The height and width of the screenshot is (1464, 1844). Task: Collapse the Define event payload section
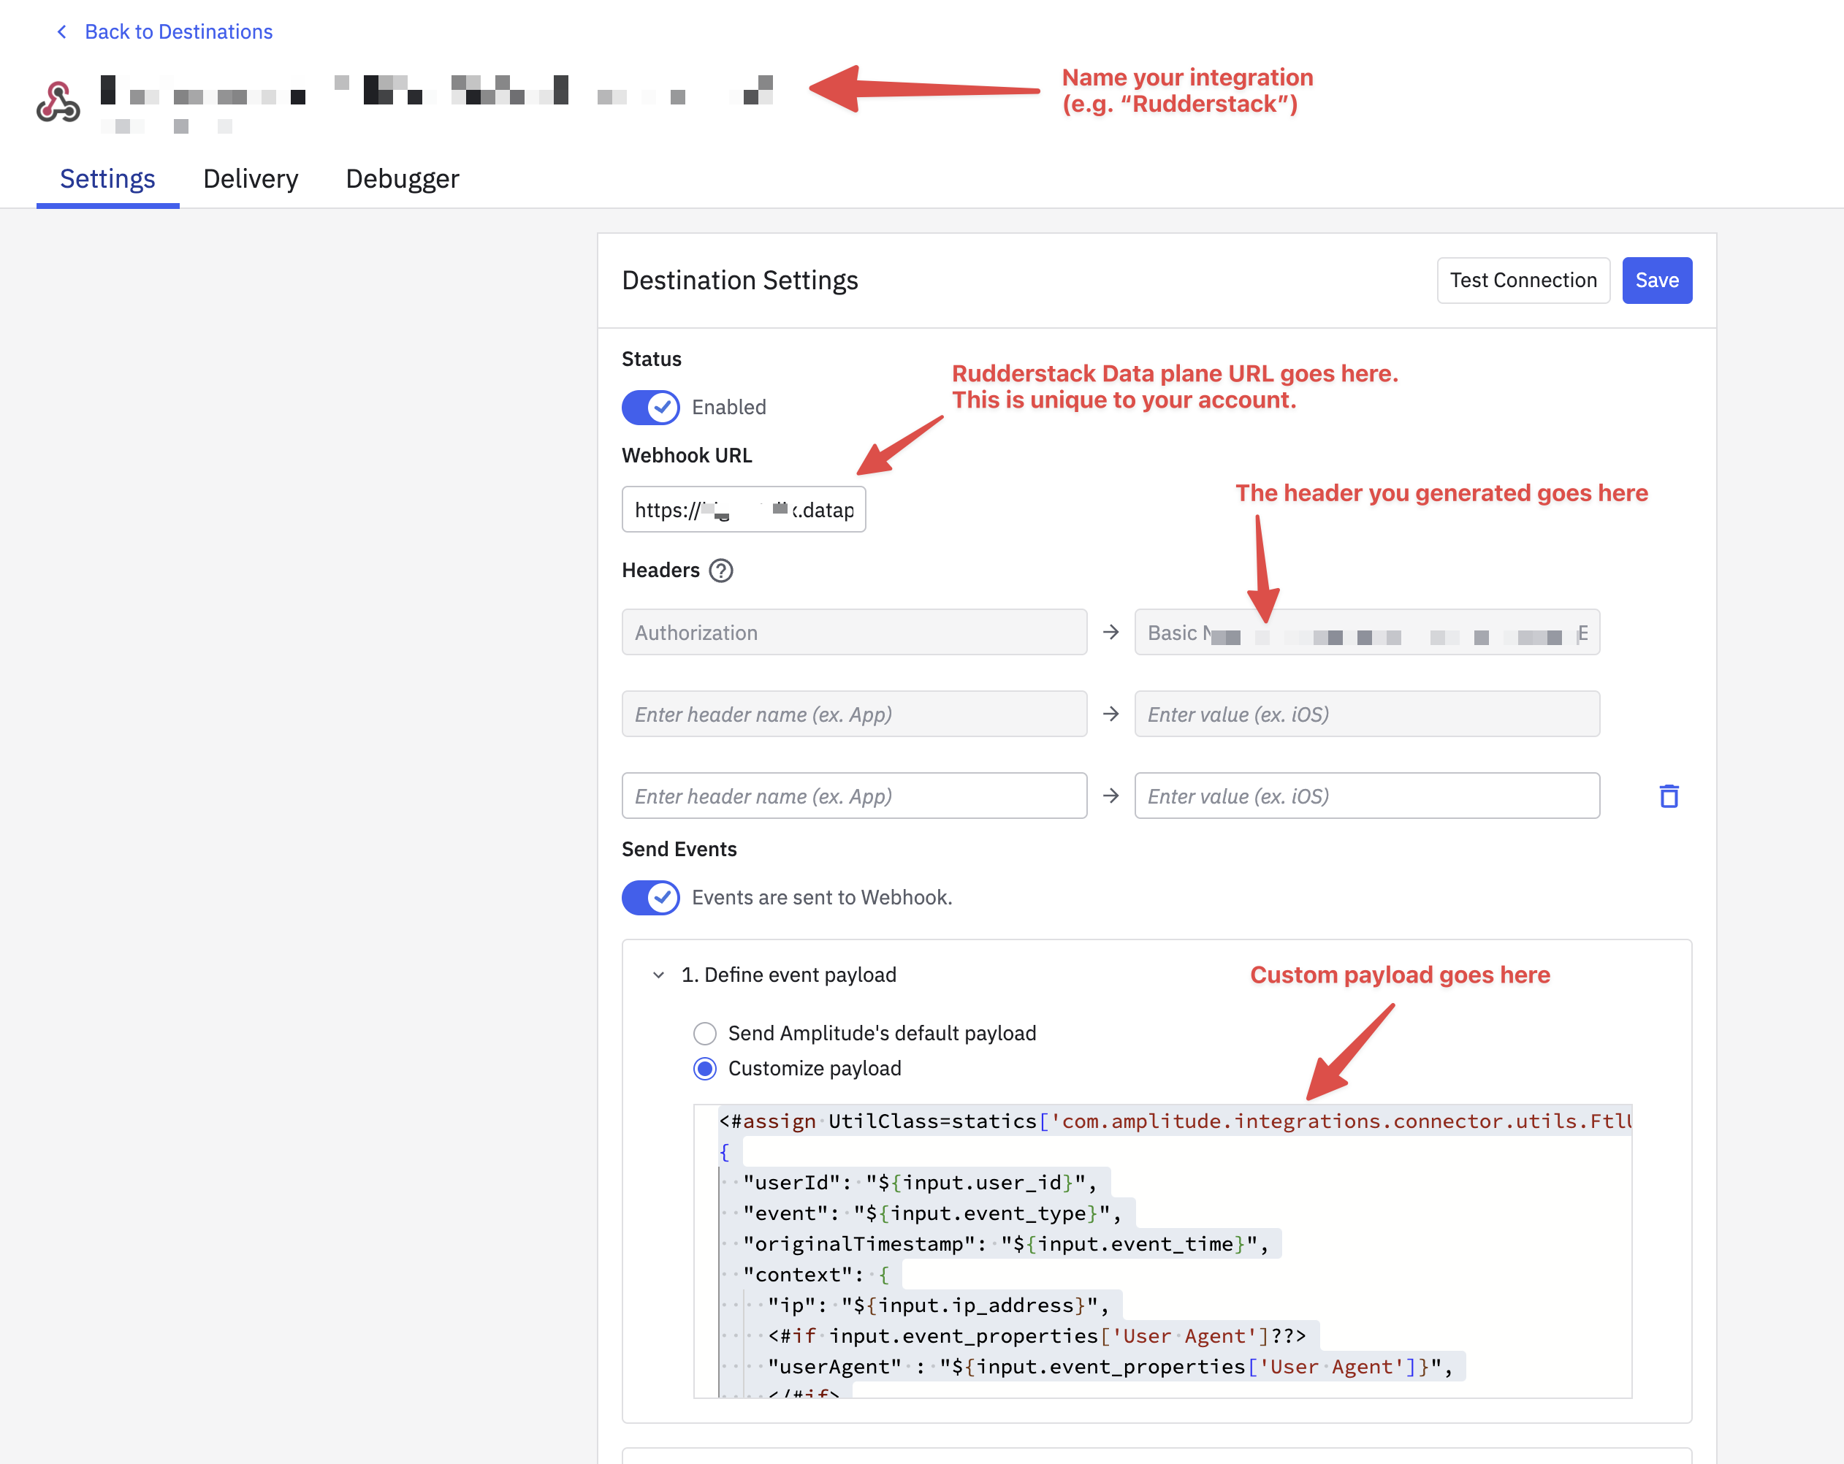pyautogui.click(x=658, y=975)
